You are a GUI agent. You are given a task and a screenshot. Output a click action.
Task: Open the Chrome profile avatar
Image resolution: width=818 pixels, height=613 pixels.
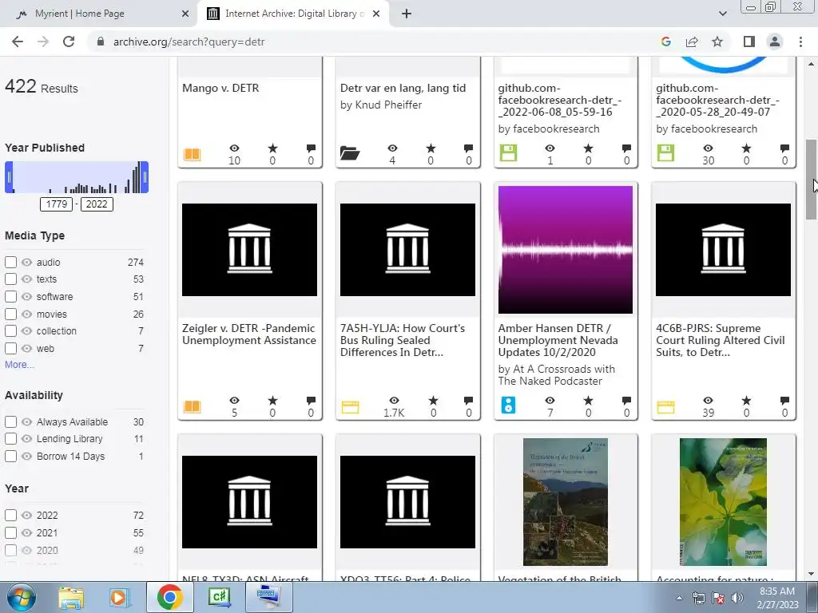click(775, 42)
